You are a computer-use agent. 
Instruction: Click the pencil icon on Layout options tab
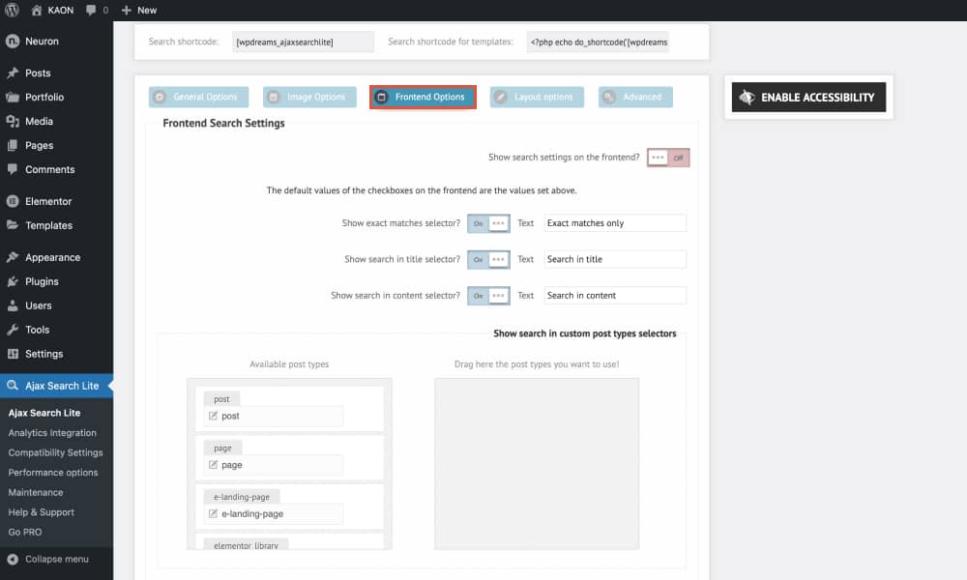click(502, 97)
